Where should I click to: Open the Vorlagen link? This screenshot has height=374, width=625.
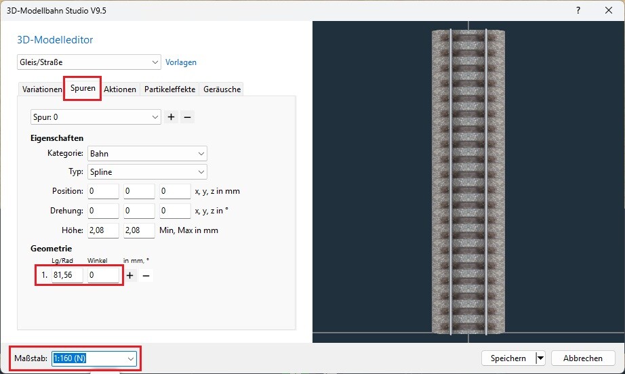(181, 62)
